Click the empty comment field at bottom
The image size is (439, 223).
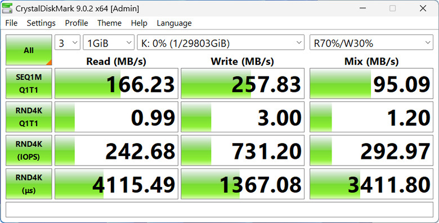coord(219,209)
